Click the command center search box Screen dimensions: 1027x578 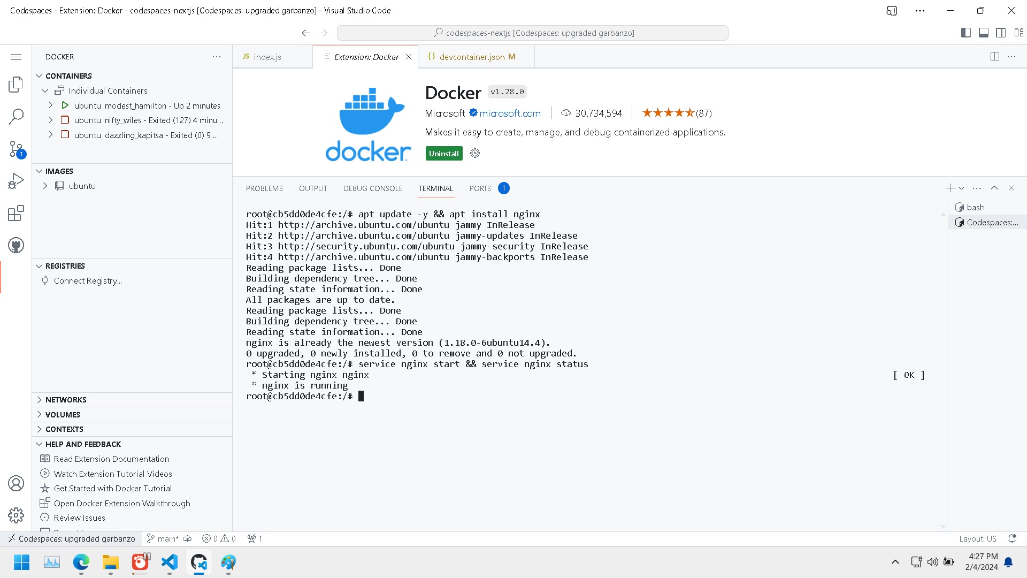pos(533,33)
